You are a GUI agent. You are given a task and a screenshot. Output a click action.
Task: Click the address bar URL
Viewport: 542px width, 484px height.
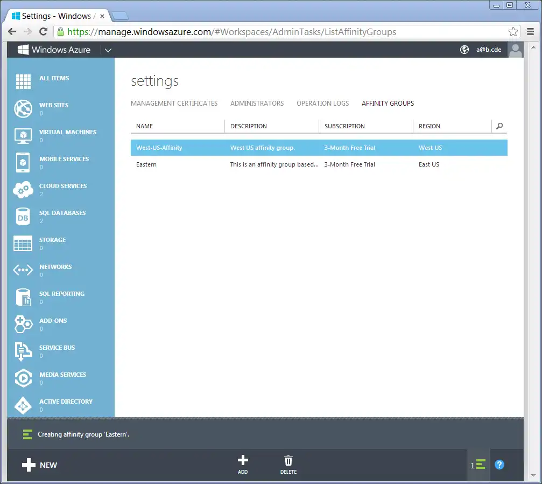[231, 32]
